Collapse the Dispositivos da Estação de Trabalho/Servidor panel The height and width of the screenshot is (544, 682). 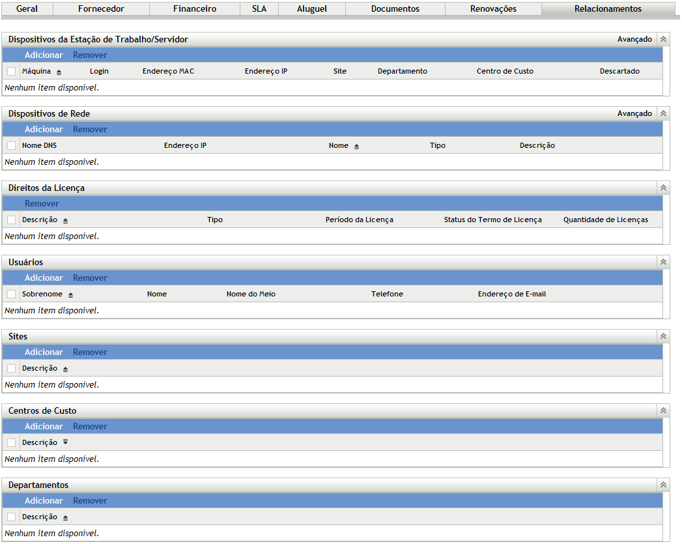click(x=663, y=39)
